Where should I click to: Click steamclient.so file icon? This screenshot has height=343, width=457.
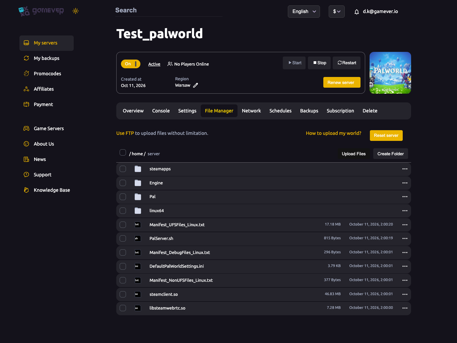[x=138, y=294]
